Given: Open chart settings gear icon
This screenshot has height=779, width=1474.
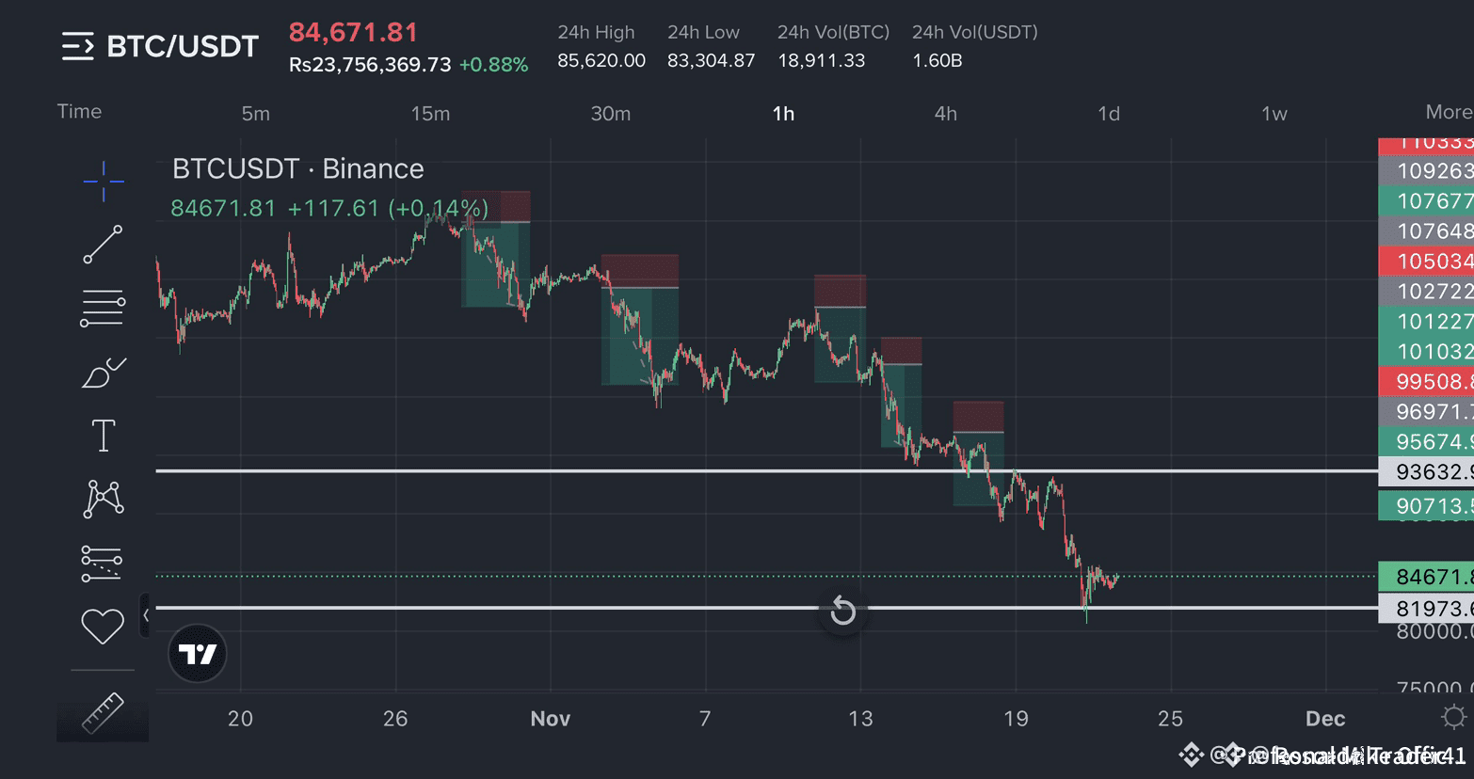Looking at the screenshot, I should click(x=1453, y=718).
